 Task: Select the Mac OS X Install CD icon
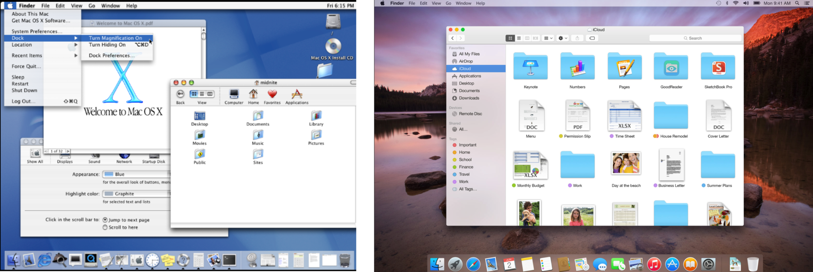pos(333,49)
